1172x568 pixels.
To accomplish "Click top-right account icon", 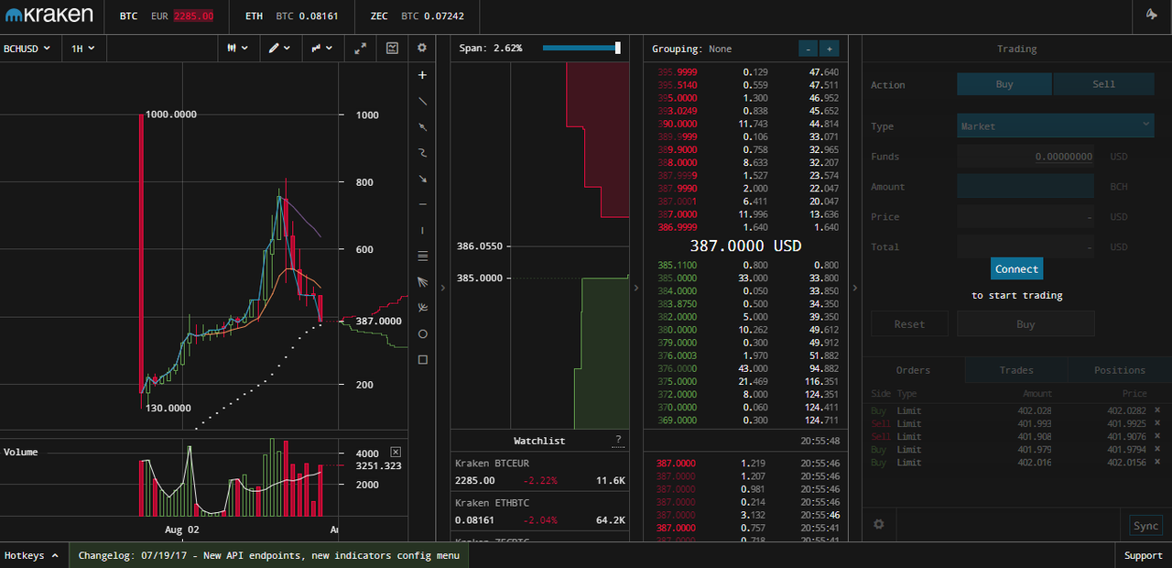I will [x=1152, y=15].
